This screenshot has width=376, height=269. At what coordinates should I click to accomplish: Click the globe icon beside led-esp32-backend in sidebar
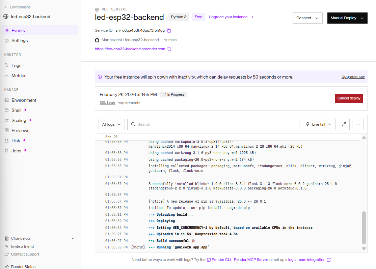[6, 17]
